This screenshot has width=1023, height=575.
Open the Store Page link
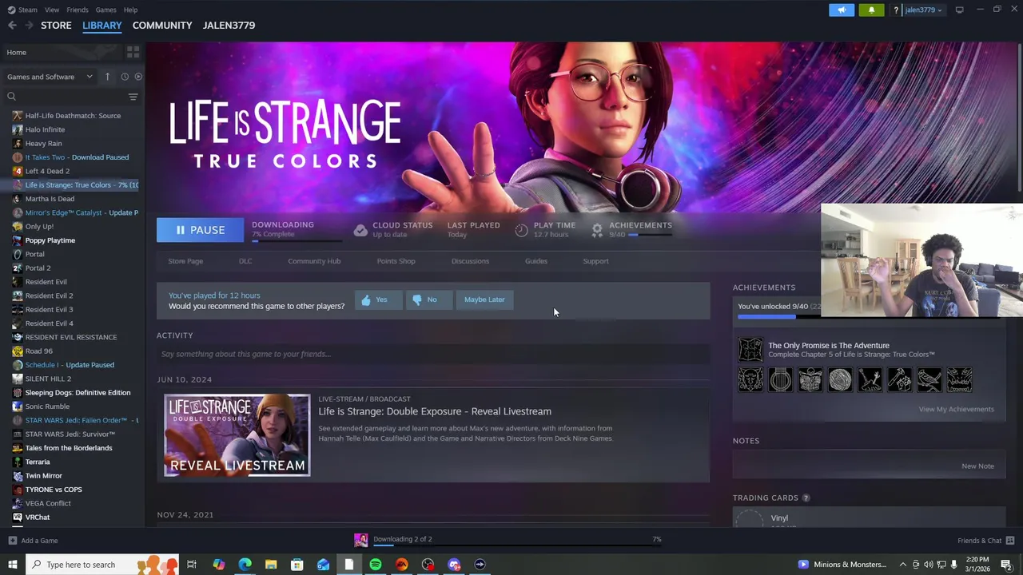pos(185,261)
